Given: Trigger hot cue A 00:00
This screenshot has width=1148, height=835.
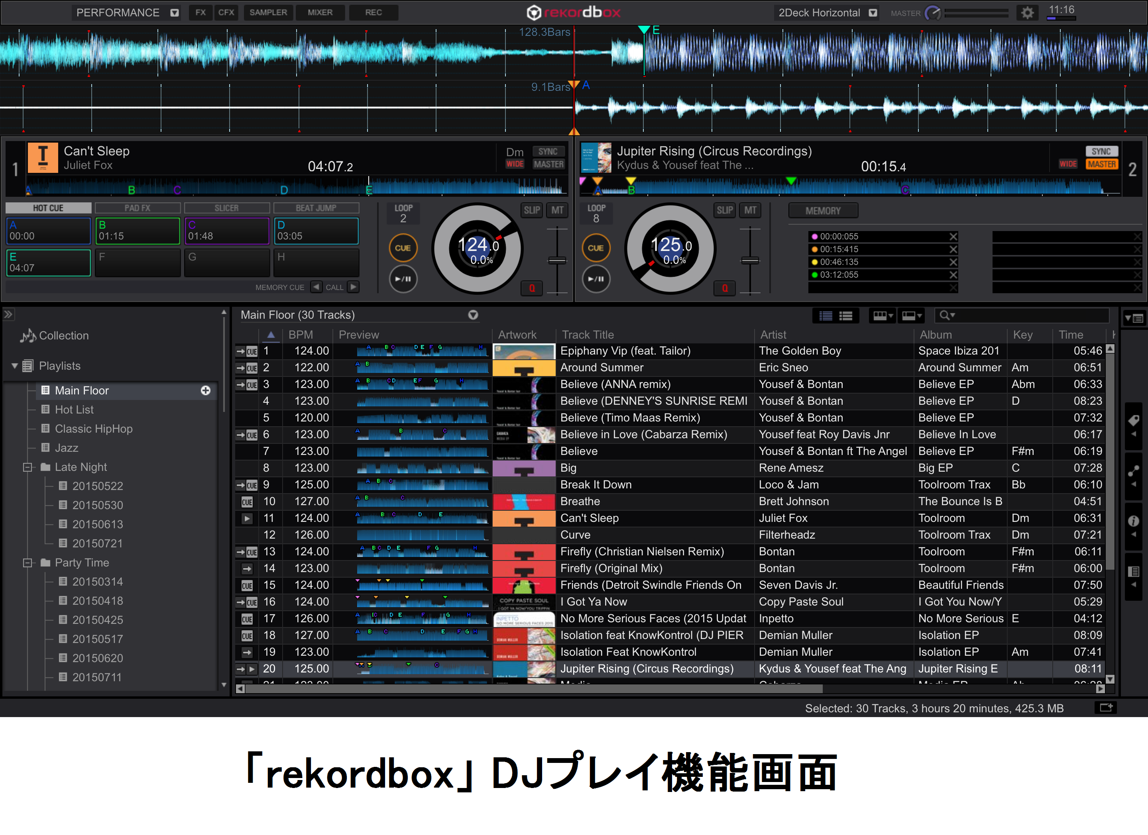Looking at the screenshot, I should [48, 231].
